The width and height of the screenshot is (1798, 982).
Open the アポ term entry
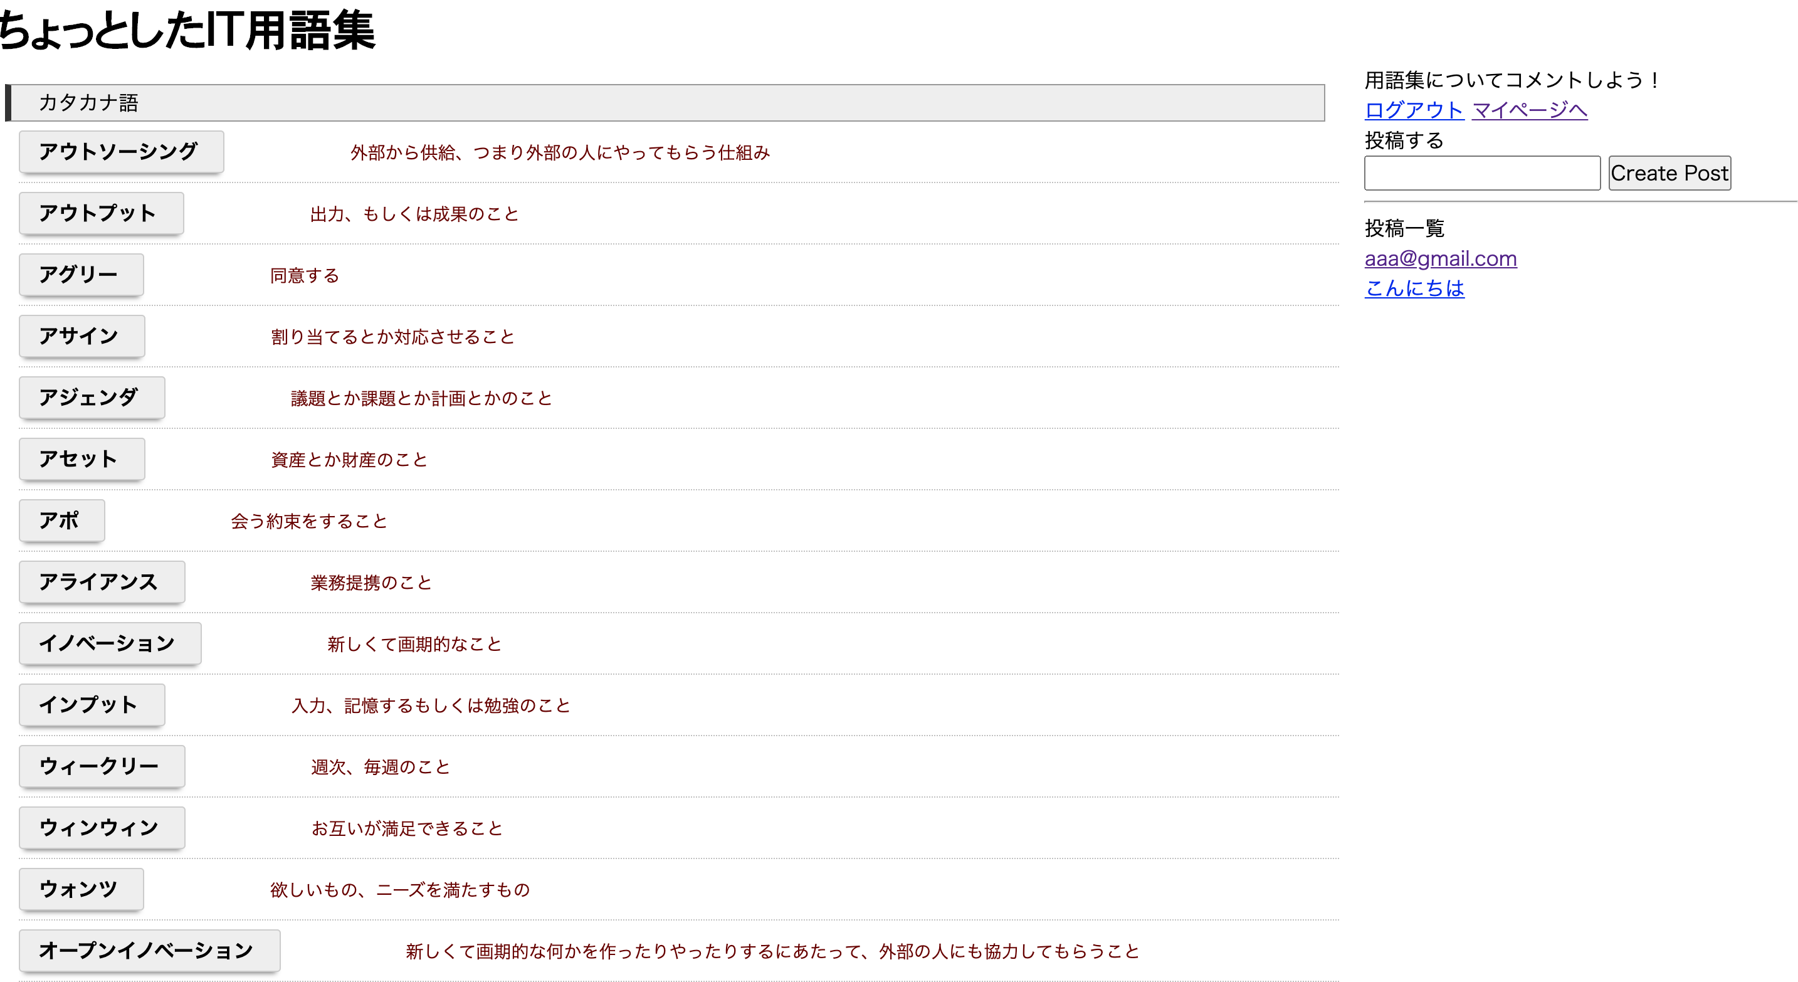(x=61, y=520)
